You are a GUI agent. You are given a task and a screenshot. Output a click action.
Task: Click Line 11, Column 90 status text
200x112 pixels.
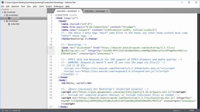point(12,110)
